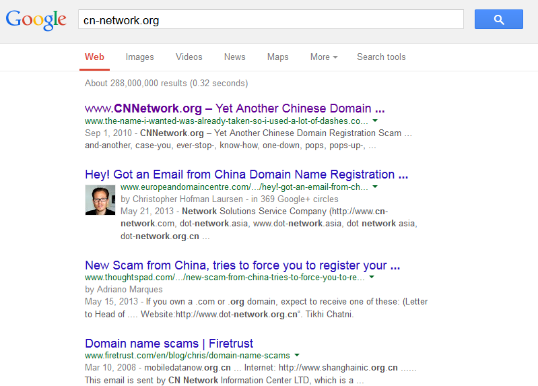Screen dimensions: 538x386
Task: Expand the arrow next to thoughtspad URL
Action: (x=371, y=277)
